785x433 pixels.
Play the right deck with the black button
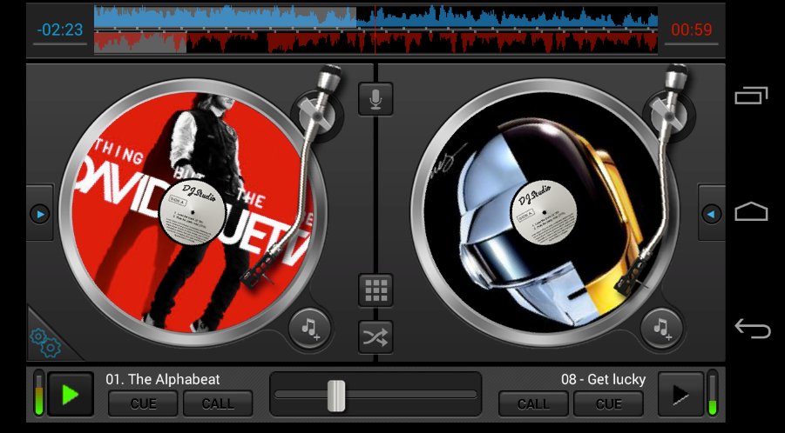[x=680, y=395]
